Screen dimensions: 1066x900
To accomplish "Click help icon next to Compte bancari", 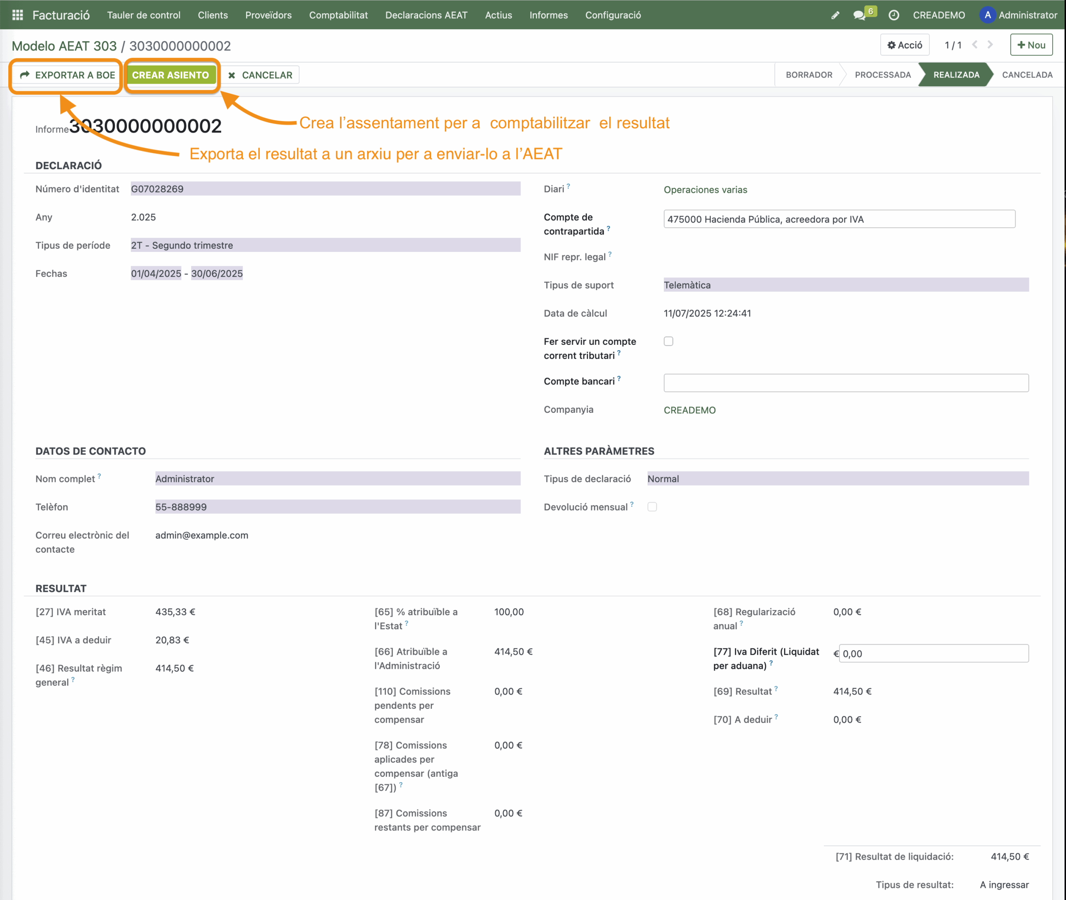I will click(x=619, y=379).
